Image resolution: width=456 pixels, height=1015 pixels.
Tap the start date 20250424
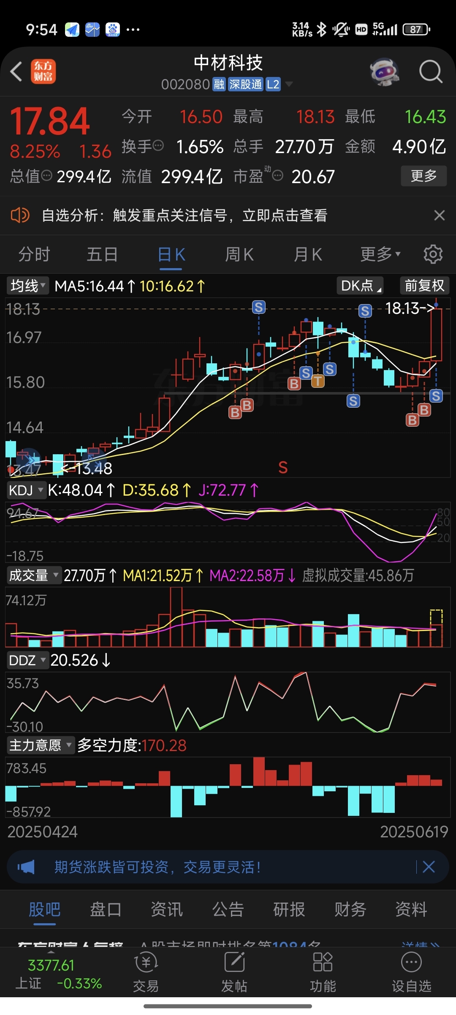point(43,832)
